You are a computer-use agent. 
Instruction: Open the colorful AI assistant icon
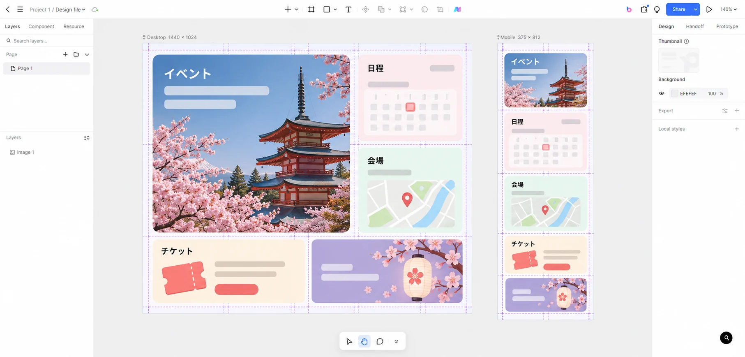click(x=457, y=9)
